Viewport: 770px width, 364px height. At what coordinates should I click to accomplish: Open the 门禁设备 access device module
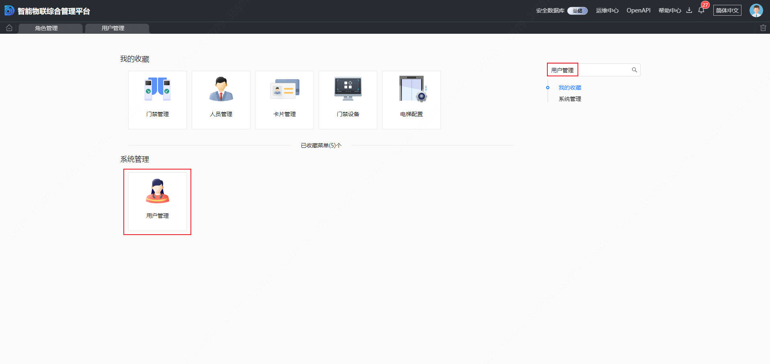pyautogui.click(x=348, y=100)
